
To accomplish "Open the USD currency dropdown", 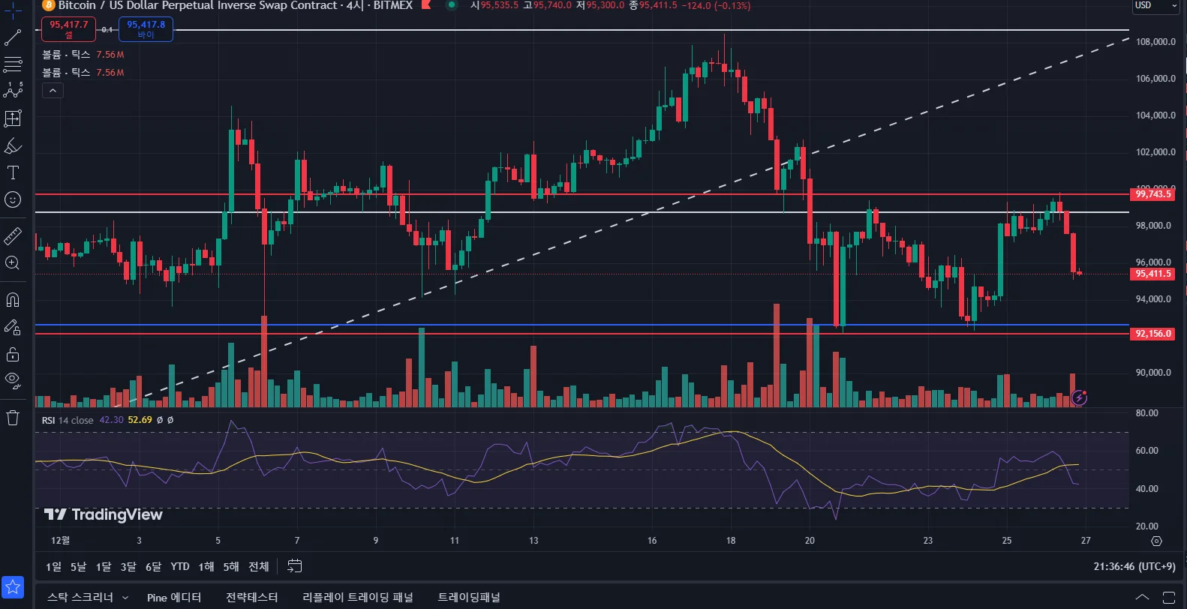I will point(1156,6).
